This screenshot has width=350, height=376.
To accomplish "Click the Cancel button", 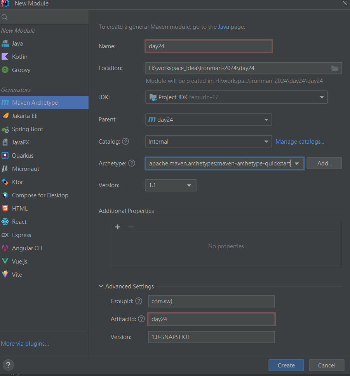I will tap(327, 365).
